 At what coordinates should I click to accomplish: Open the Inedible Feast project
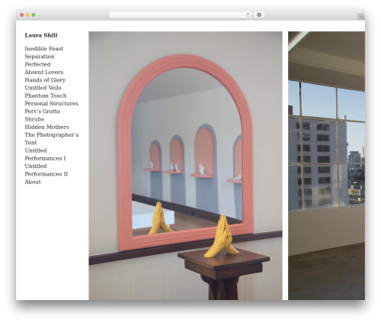click(44, 49)
